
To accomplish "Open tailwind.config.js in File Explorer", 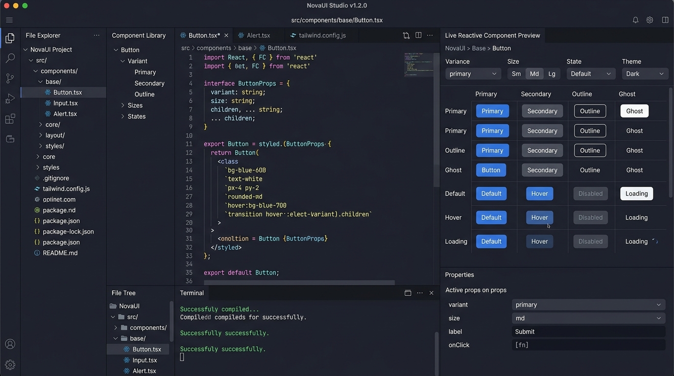I will coord(66,188).
